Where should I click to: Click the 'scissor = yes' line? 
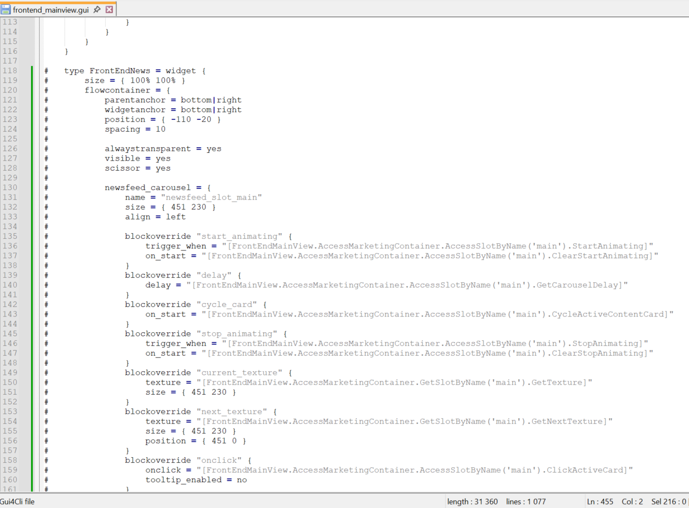[138, 168]
